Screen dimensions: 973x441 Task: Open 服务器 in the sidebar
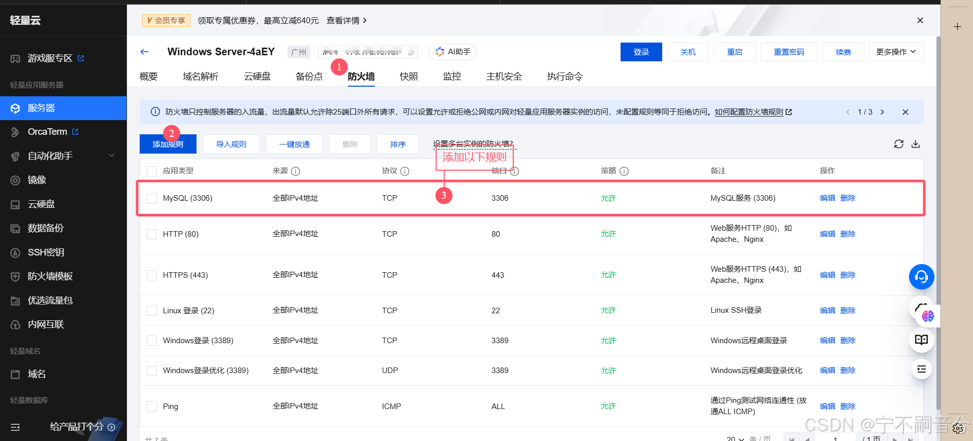63,108
